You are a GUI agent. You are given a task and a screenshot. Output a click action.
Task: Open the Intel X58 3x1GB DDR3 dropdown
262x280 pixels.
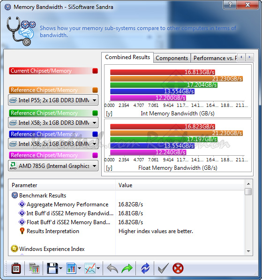point(53,123)
